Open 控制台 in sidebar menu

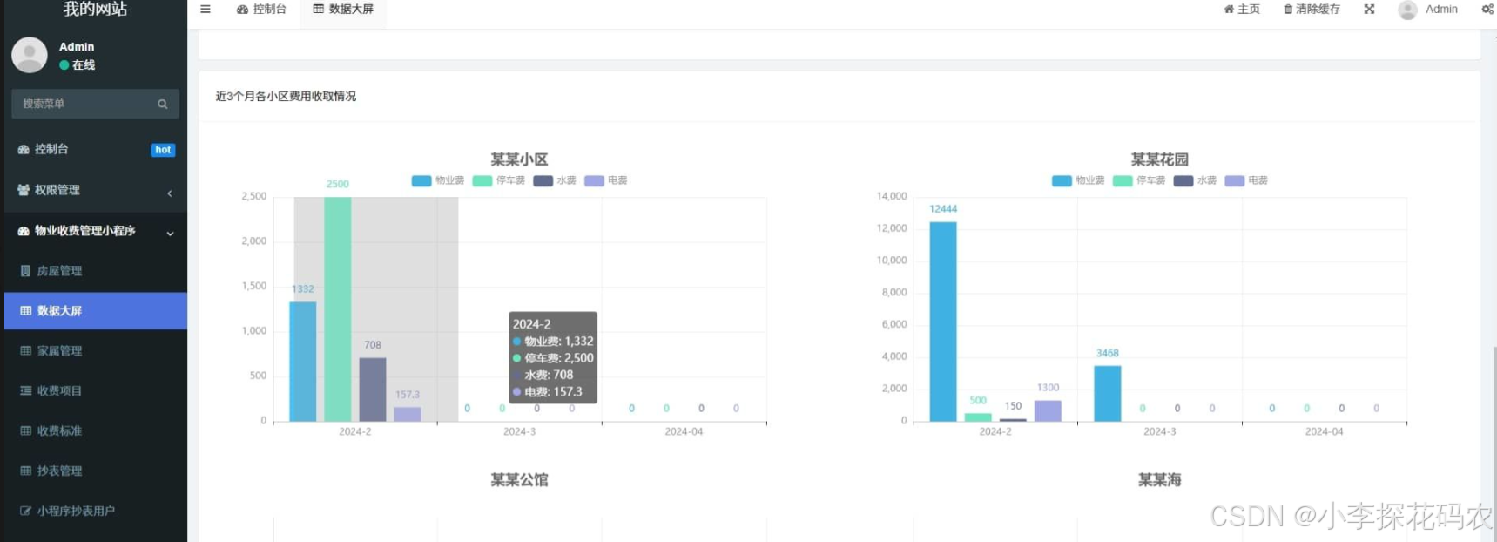pyautogui.click(x=96, y=150)
